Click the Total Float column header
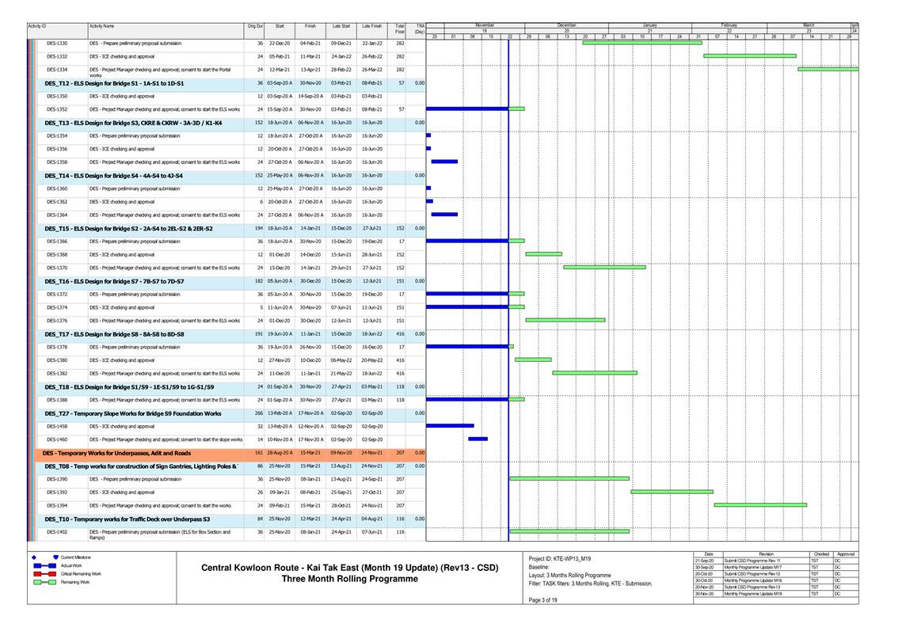The image size is (910, 643). click(x=400, y=29)
